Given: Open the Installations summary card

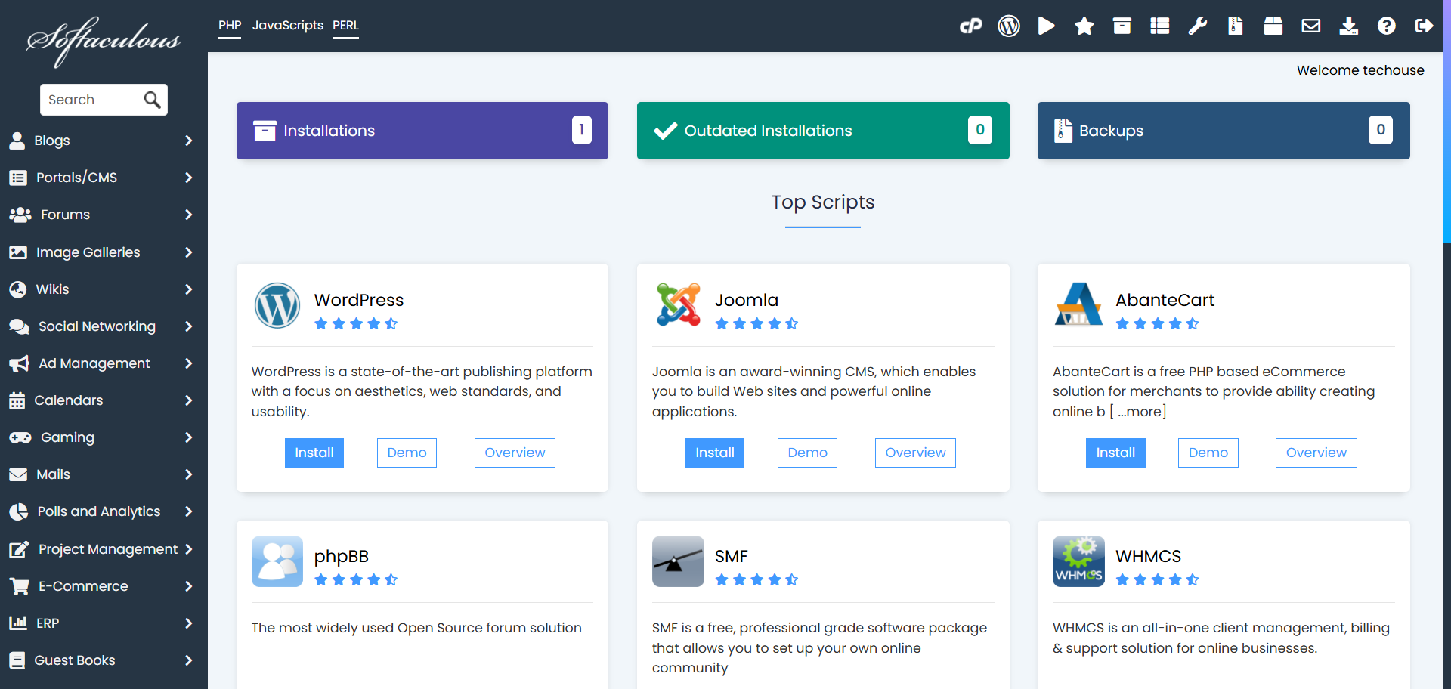Looking at the screenshot, I should [x=422, y=131].
